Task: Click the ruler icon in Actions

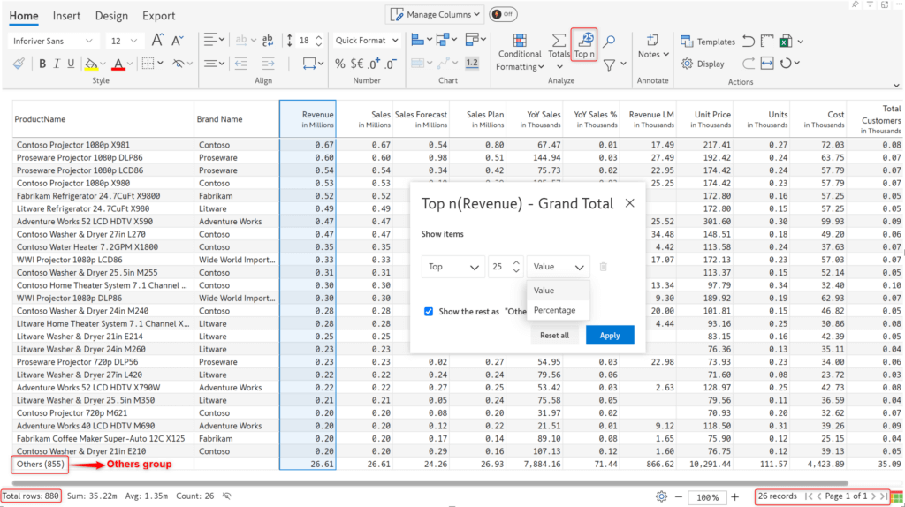Action: 767,41
